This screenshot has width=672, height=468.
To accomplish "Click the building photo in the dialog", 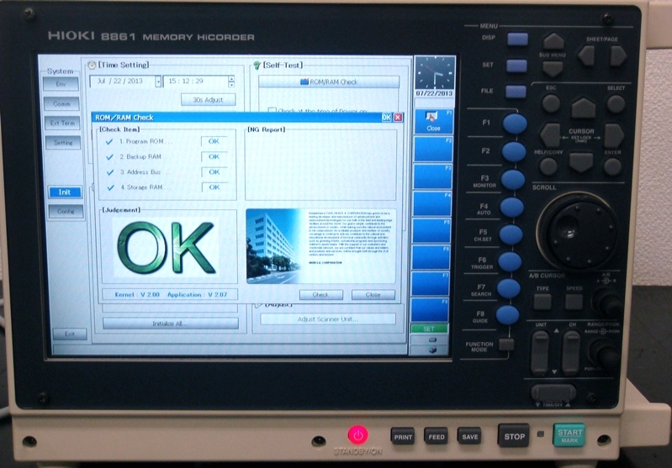I will coord(277,246).
